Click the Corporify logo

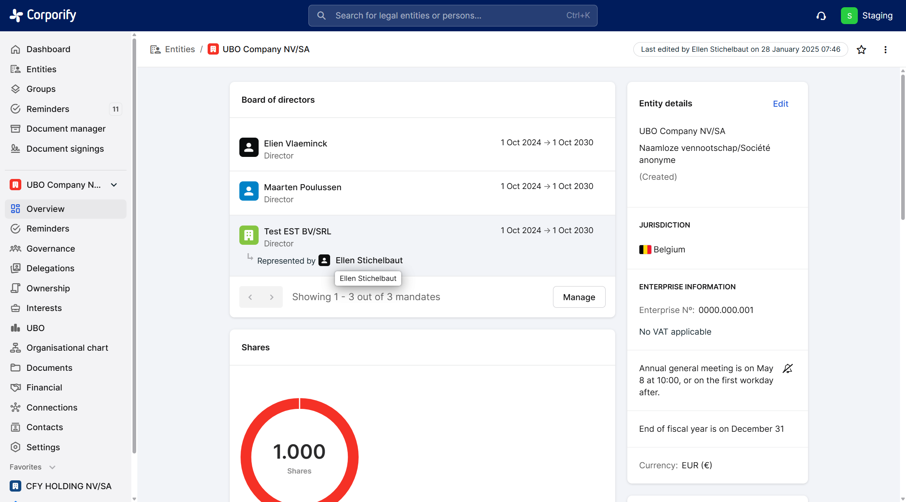point(43,15)
